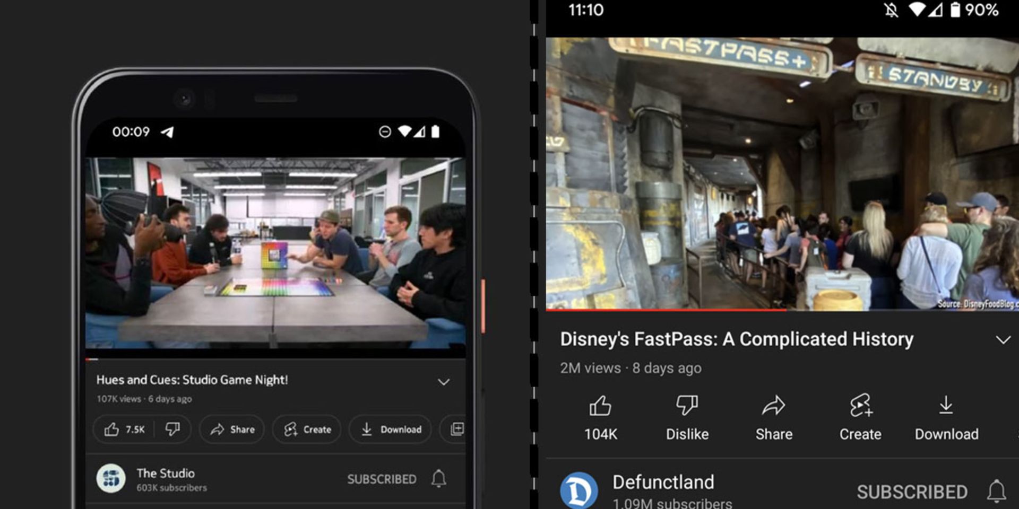Image resolution: width=1019 pixels, height=509 pixels.
Task: Tap '603K subscribers' under The Studio
Action: [x=171, y=488]
